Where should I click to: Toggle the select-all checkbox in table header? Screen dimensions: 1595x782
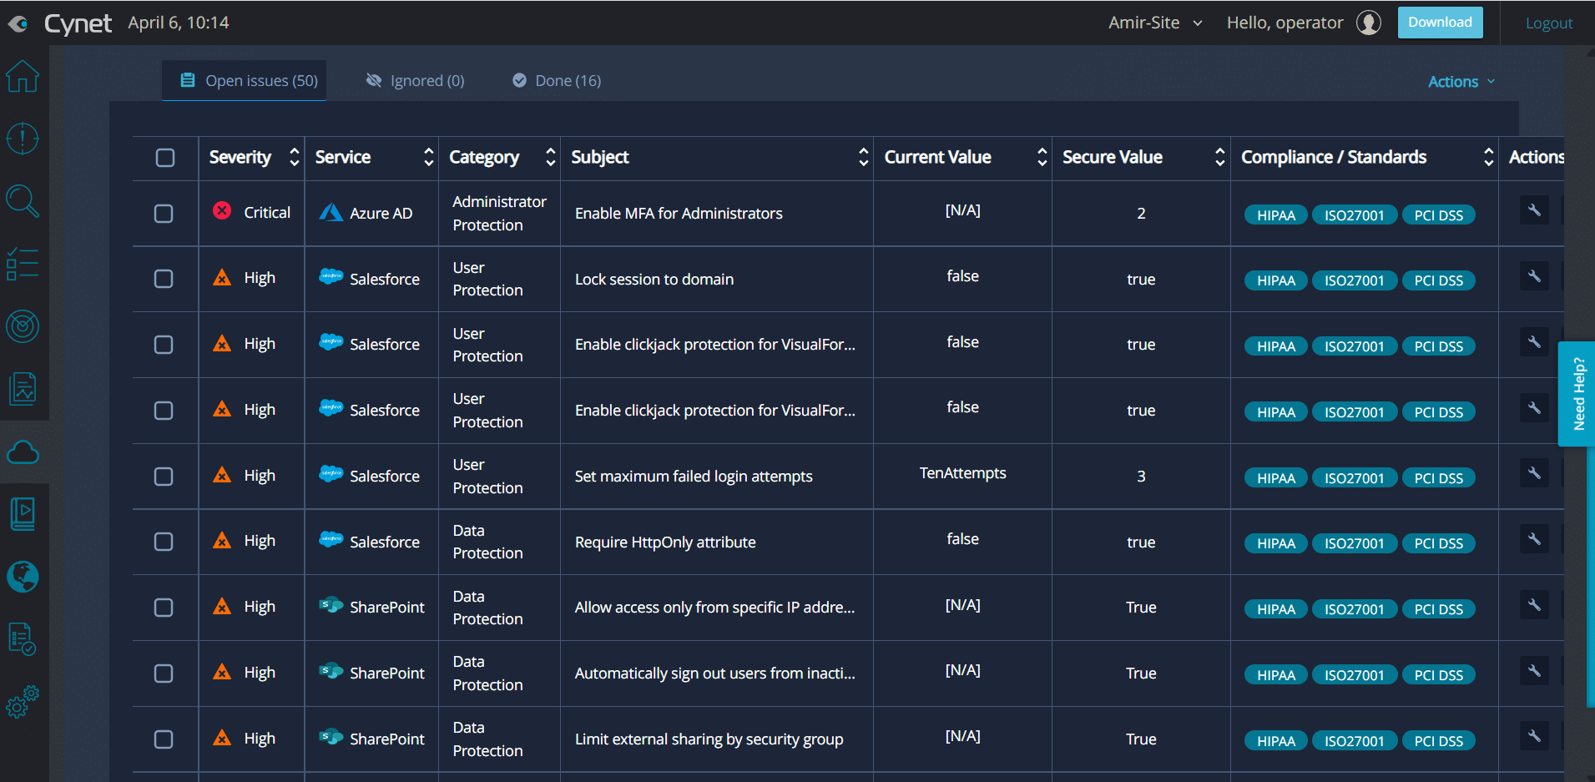click(x=165, y=158)
